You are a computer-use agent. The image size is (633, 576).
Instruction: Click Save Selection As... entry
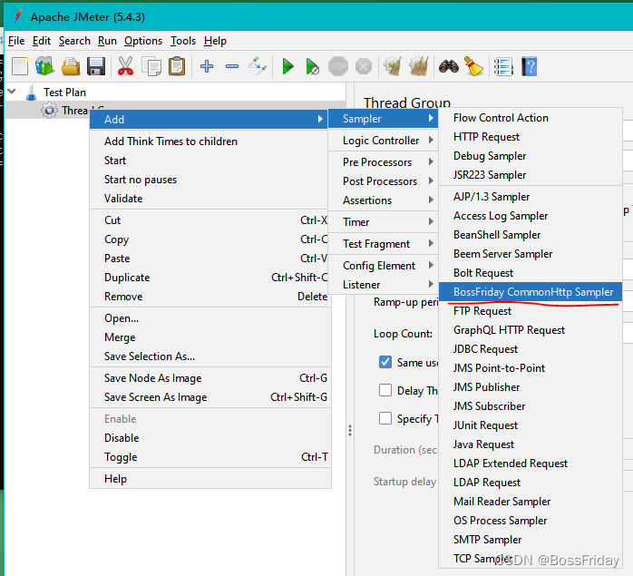coord(209,356)
